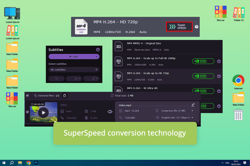Click the convert arrow icon
Screen dimensions: 250x166
pyautogui.click(x=110, y=112)
